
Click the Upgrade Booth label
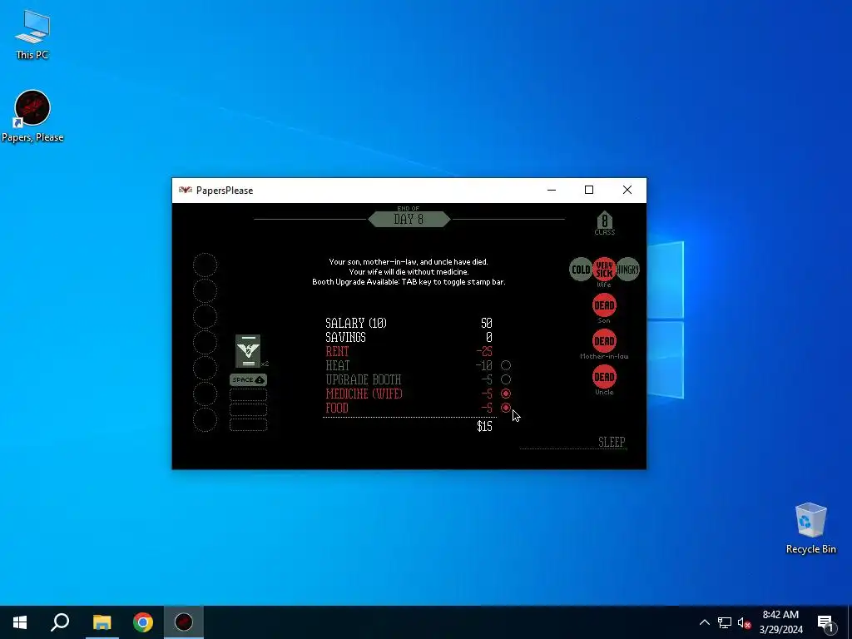click(363, 379)
